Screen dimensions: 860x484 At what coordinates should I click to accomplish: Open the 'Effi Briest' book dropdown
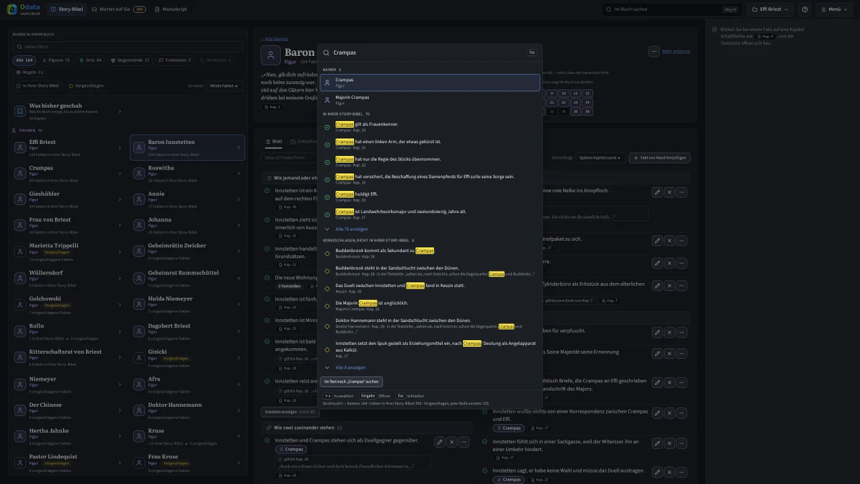pyautogui.click(x=770, y=9)
